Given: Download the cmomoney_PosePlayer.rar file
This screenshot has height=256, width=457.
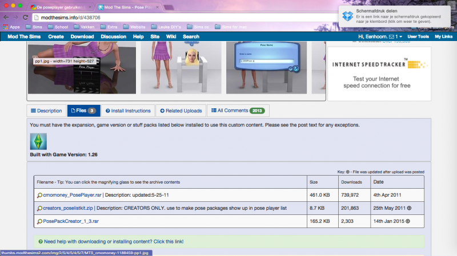Looking at the screenshot, I should click(71, 196).
